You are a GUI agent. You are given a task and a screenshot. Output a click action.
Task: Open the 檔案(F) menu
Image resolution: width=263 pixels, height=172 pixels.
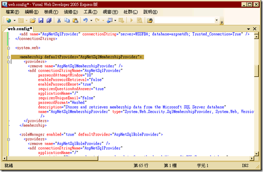coord(13,12)
